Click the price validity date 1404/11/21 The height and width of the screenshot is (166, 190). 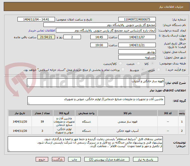tap(137, 45)
